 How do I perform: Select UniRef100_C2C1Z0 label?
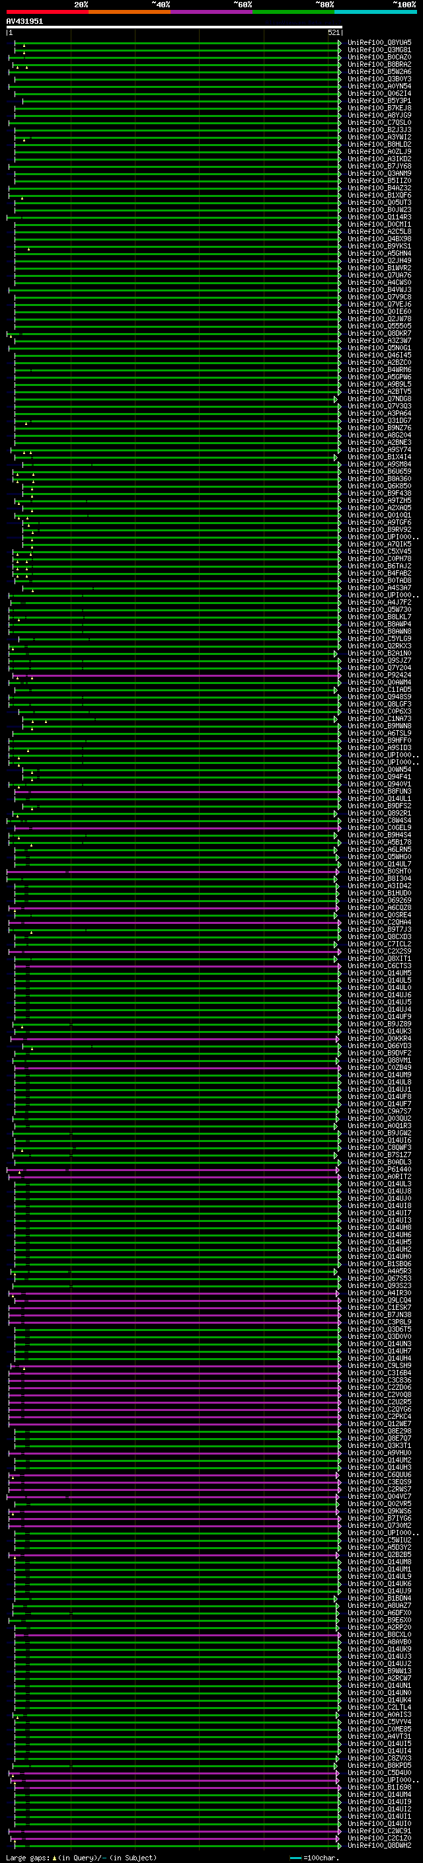(x=379, y=1838)
